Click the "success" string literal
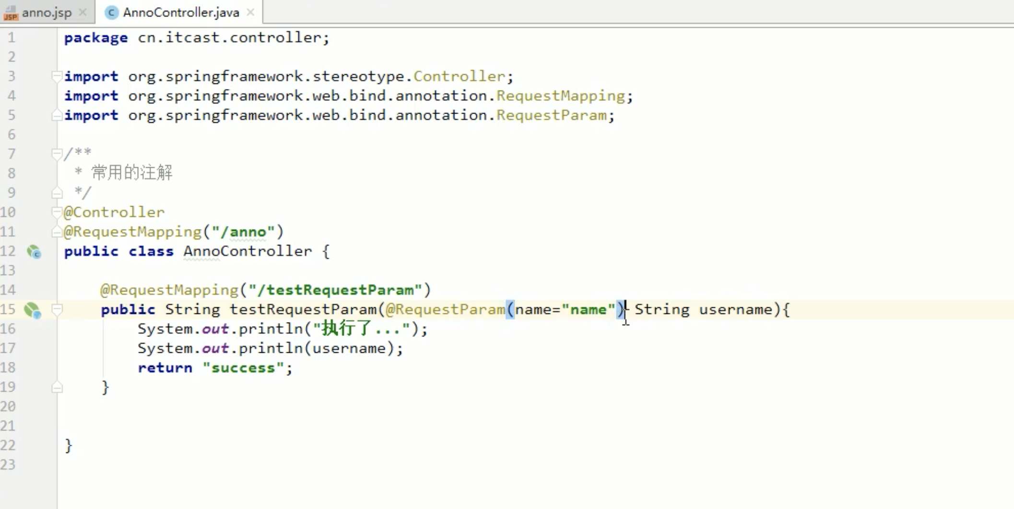 (243, 368)
